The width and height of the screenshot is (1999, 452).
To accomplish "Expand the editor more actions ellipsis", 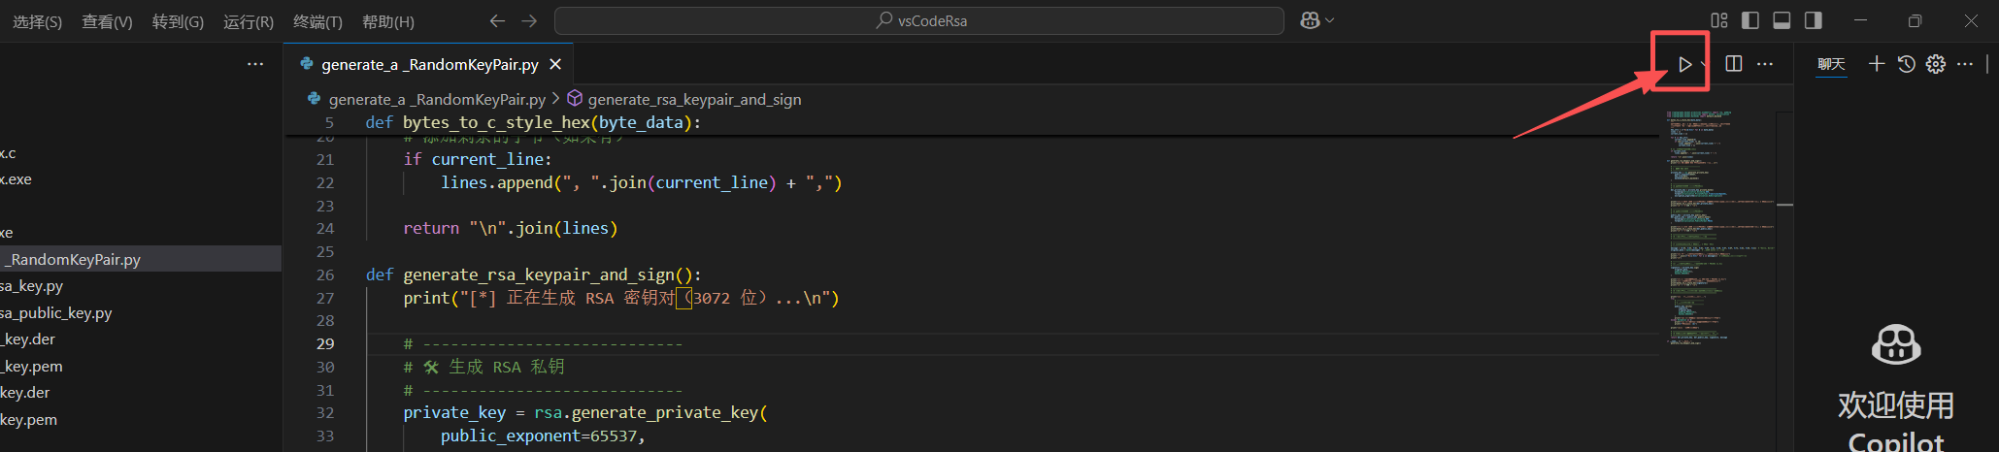I will [x=1765, y=64].
